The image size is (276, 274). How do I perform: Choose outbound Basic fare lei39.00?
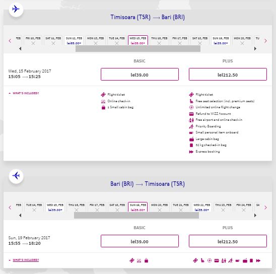coord(140,75)
